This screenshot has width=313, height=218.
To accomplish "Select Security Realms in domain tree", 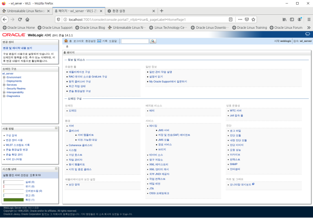I will click(x=16, y=88).
